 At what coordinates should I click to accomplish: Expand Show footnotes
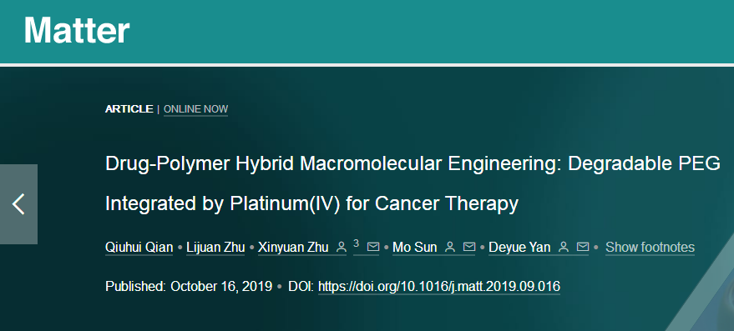650,247
